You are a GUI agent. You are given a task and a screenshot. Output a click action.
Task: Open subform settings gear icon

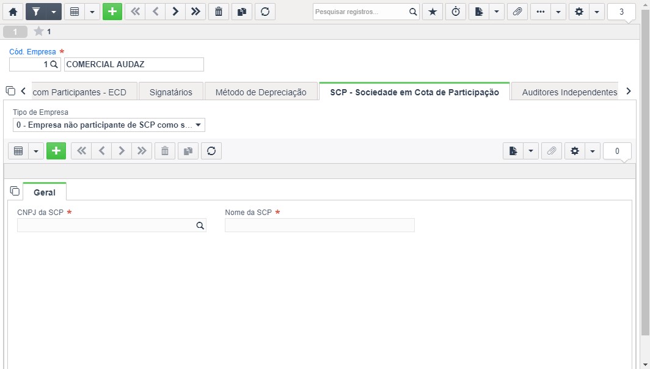[574, 151]
